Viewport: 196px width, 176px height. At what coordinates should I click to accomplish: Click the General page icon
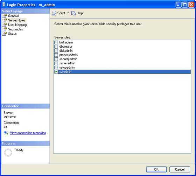5,16
